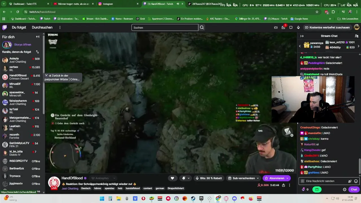
Task: Open the emote picker smiley
Action: pyautogui.click(x=356, y=181)
